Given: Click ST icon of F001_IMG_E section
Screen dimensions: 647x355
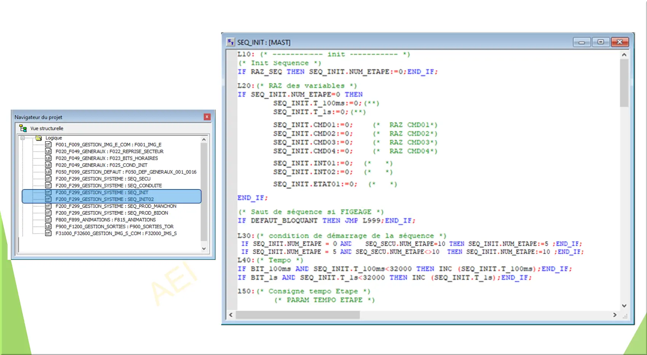Looking at the screenshot, I should 48,145.
